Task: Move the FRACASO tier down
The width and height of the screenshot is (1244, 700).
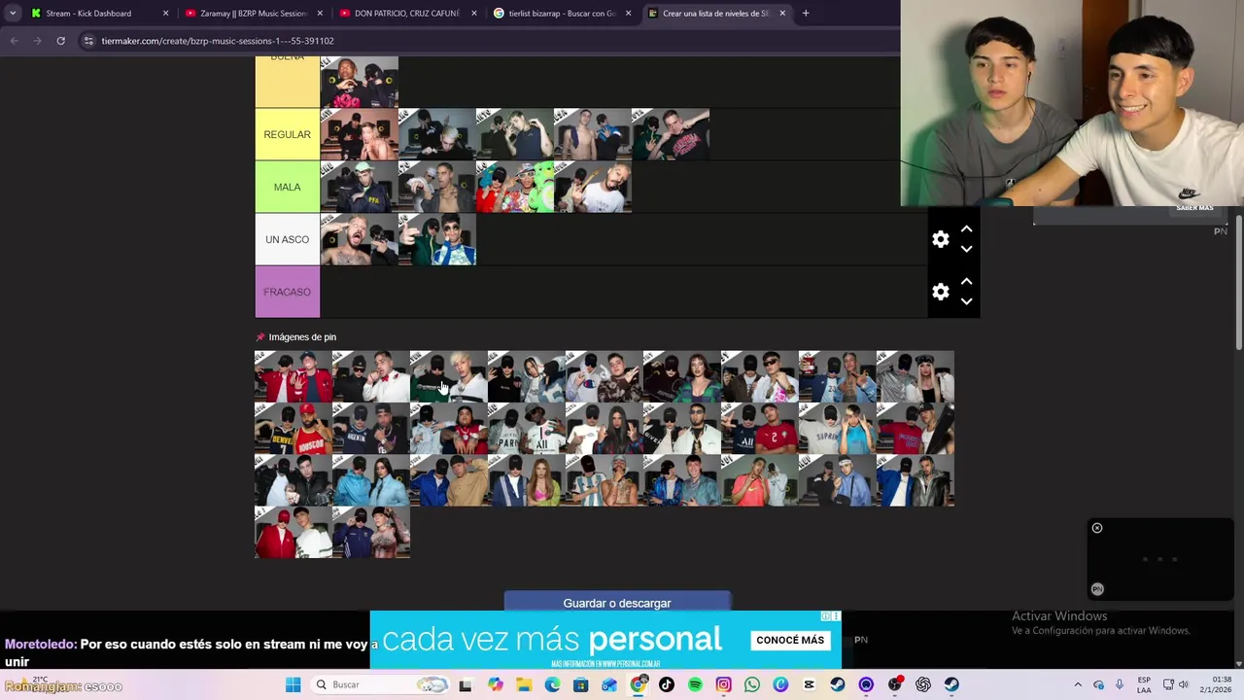Action: tap(966, 301)
